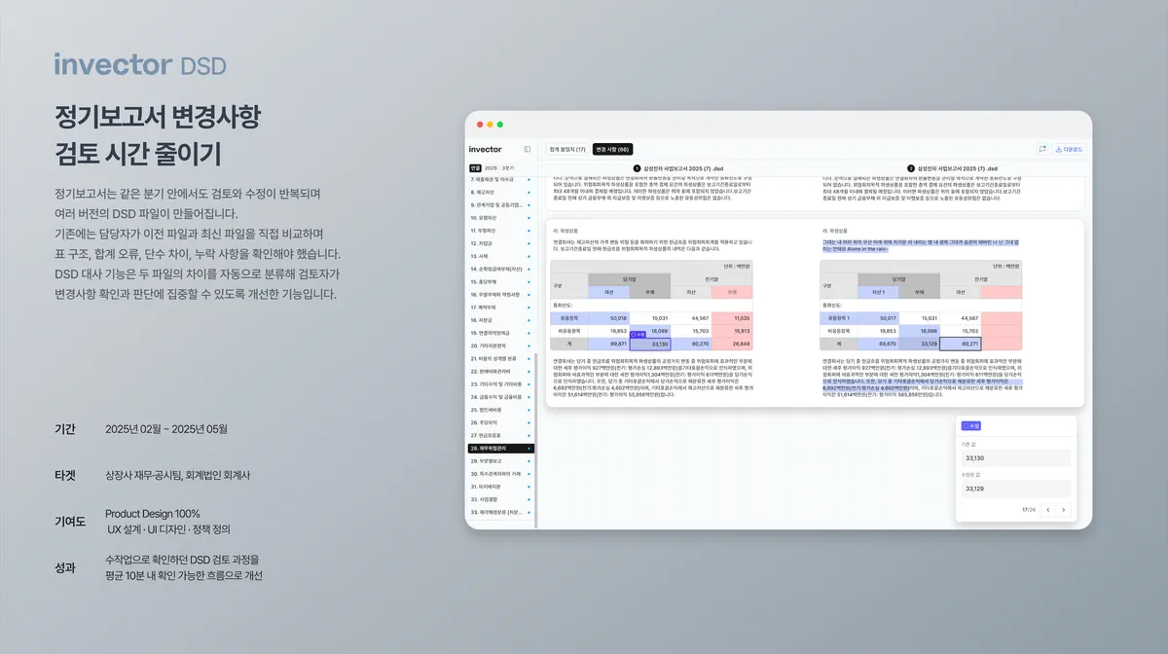The width and height of the screenshot is (1168, 654).
Task: Open sidebar item 14. 순확정급여부채(자산)
Action: tap(501, 269)
